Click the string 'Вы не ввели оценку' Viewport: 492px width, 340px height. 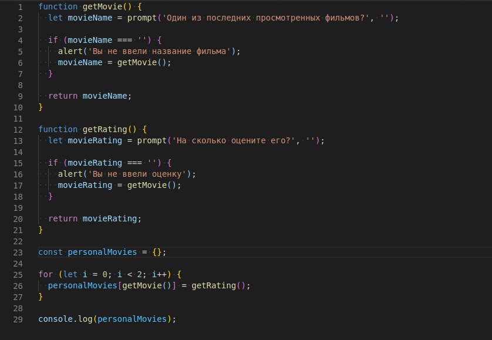point(137,174)
